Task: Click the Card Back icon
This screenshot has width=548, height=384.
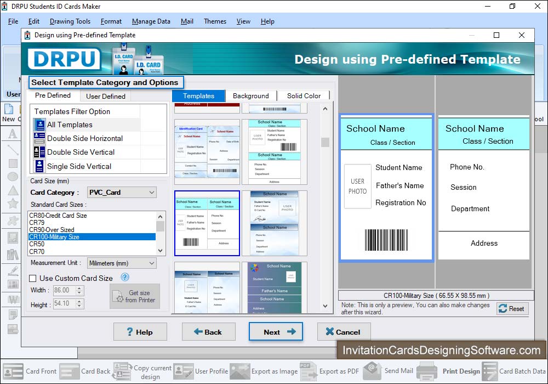Action: pos(70,371)
